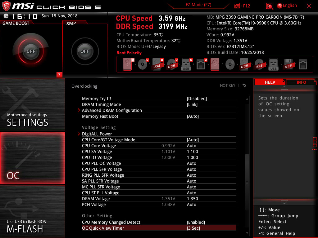
Task: Open the OC overclocking section
Action: coord(32,158)
